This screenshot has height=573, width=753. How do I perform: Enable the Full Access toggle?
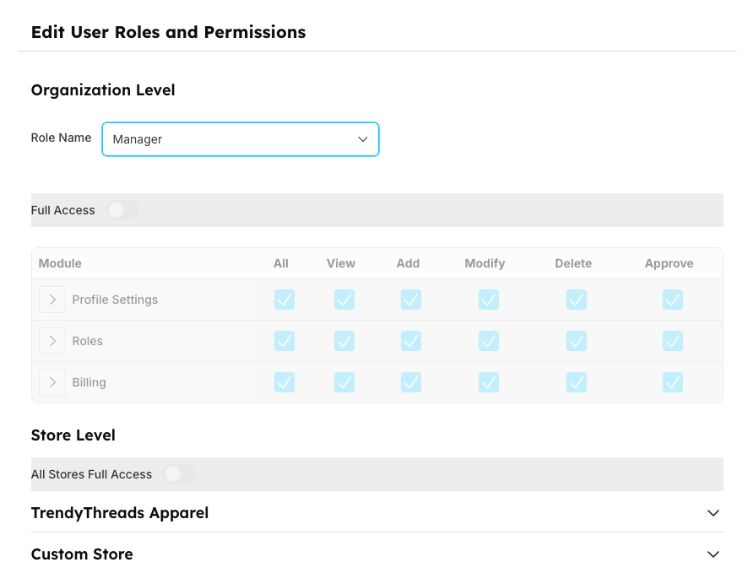(122, 210)
